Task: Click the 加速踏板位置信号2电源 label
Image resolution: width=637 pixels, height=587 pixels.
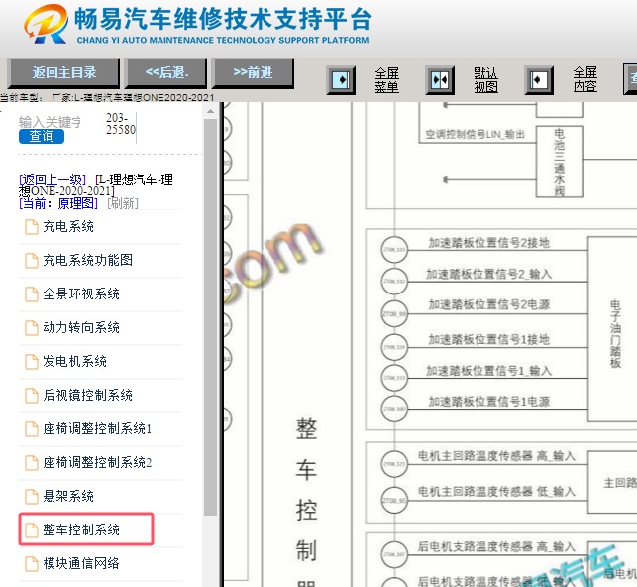Action: 488,304
